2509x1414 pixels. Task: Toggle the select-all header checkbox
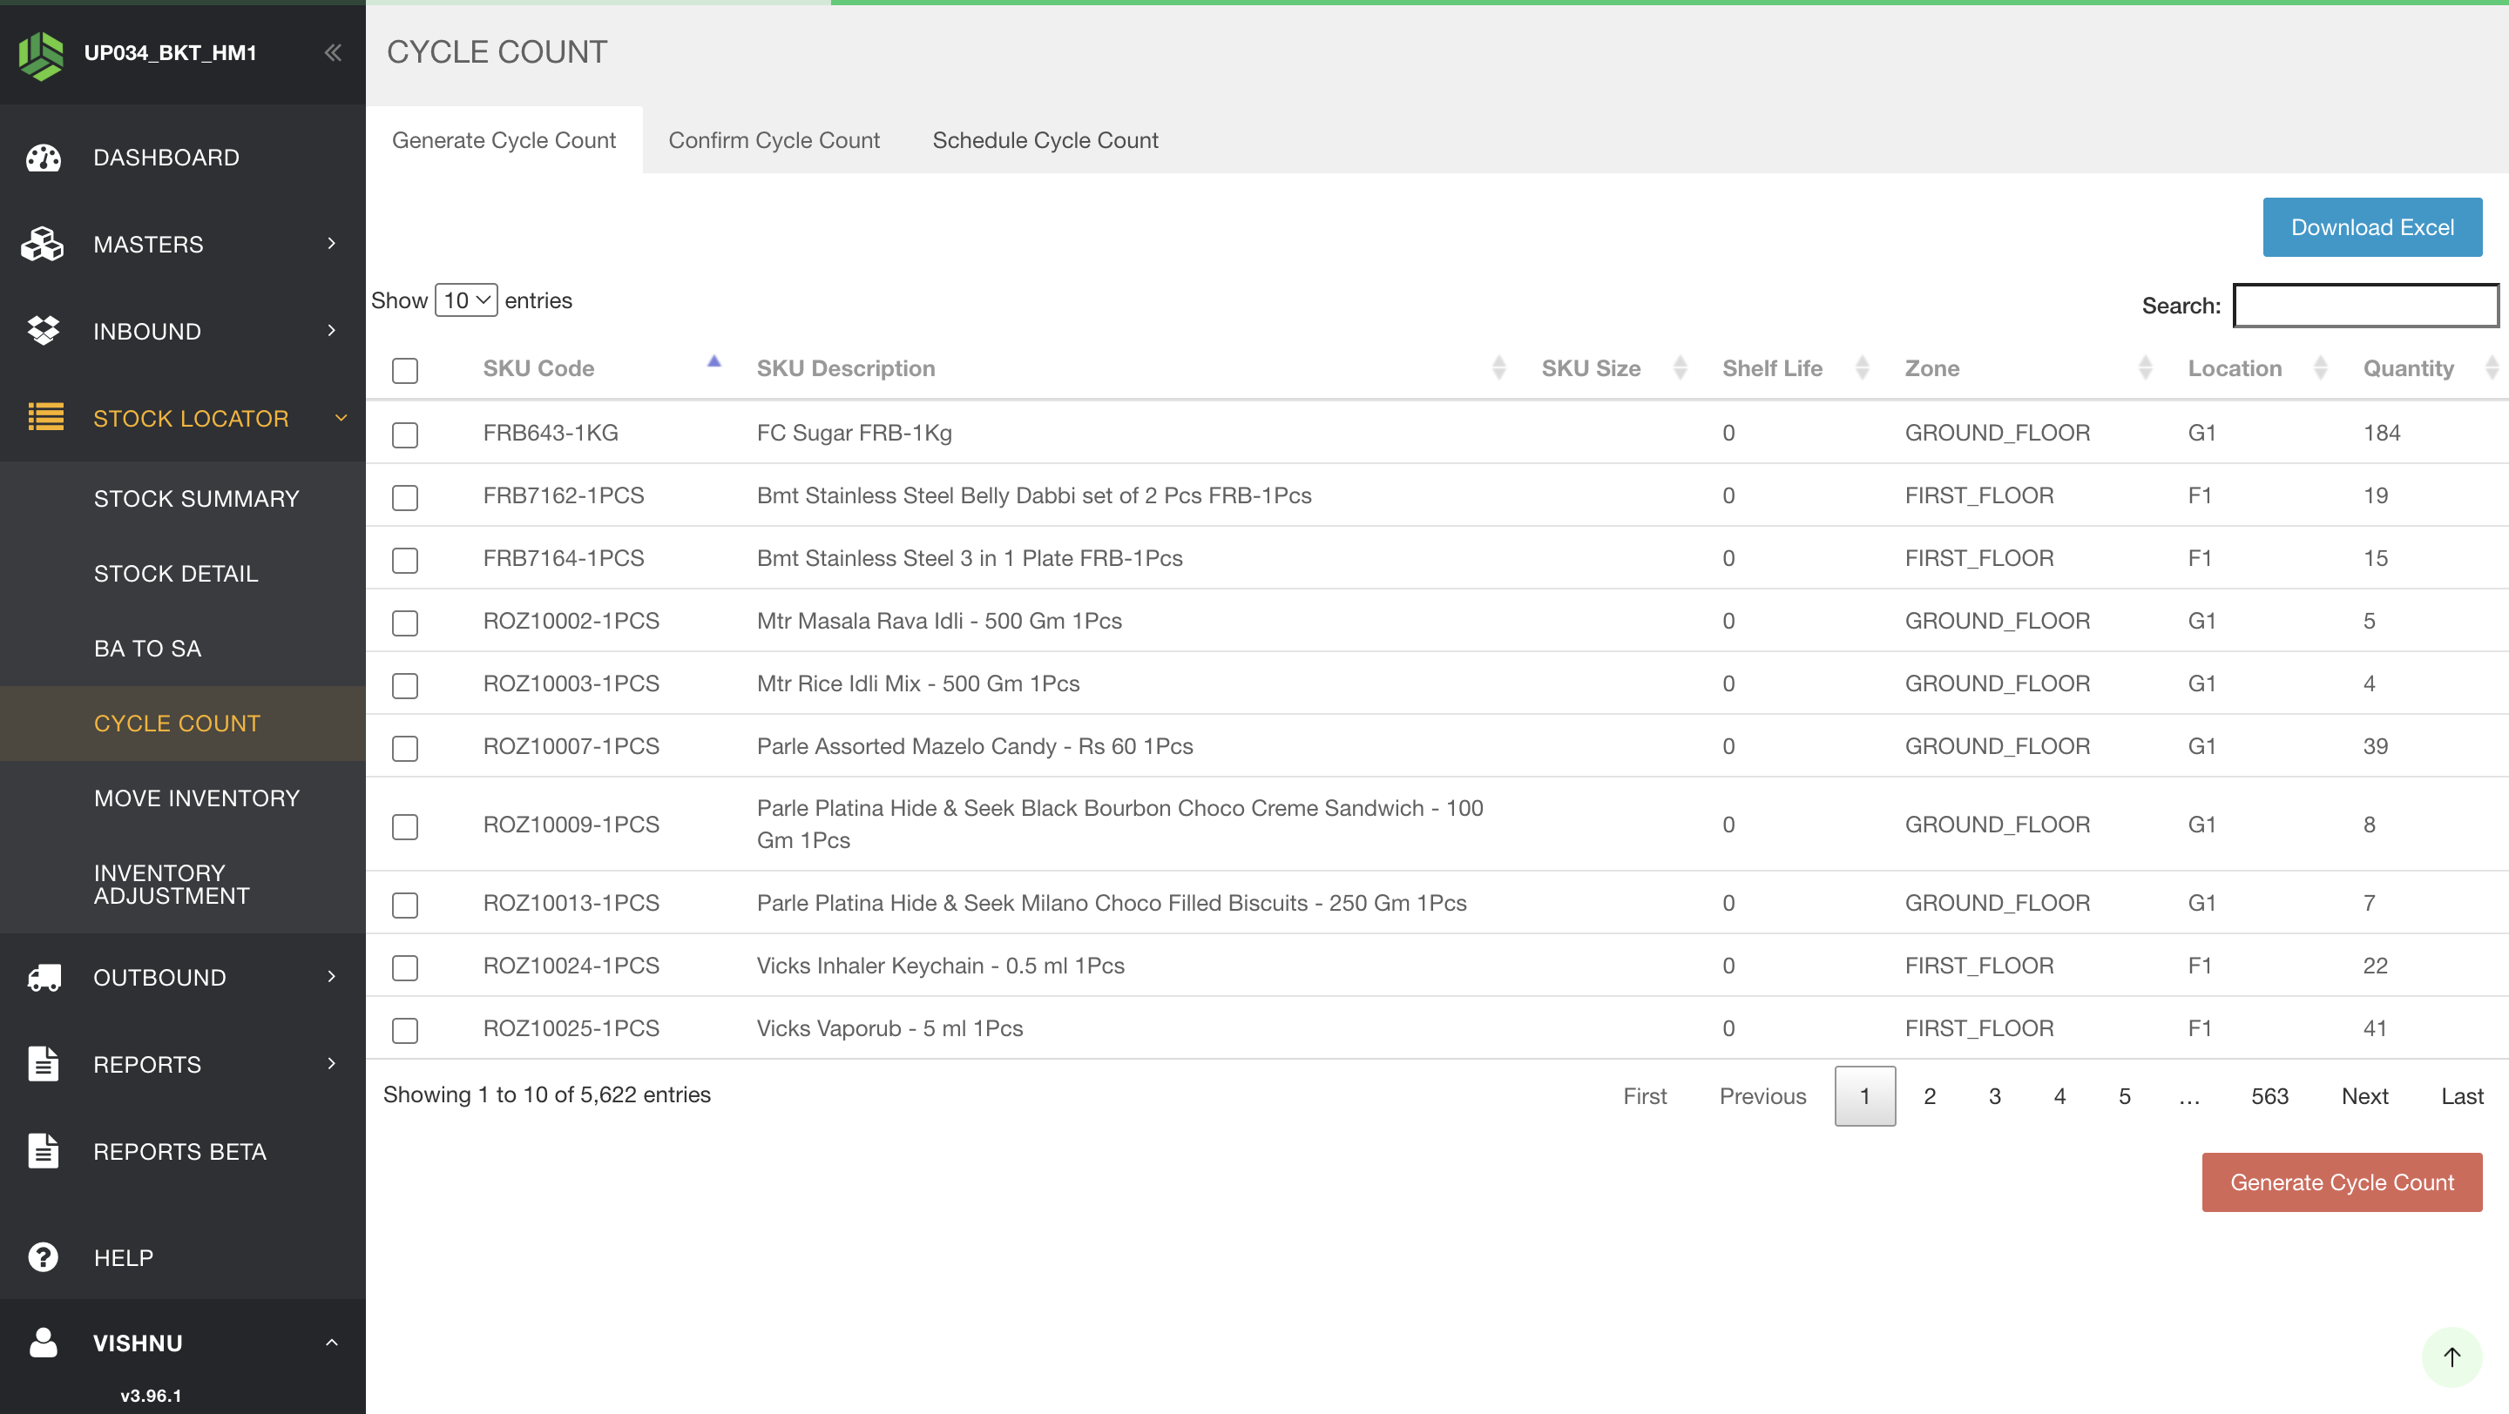404,371
